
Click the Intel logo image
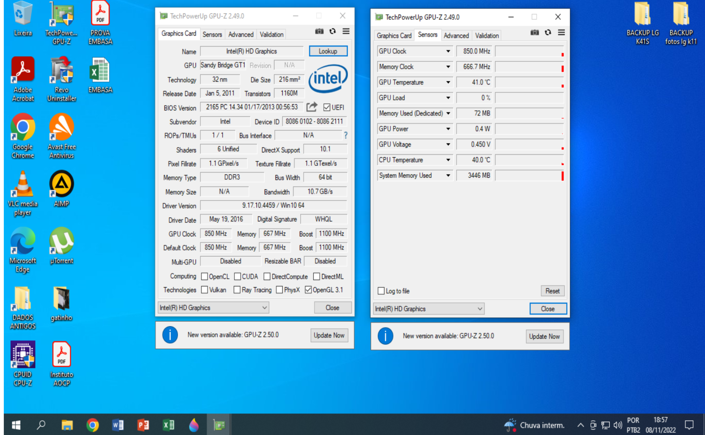[328, 78]
